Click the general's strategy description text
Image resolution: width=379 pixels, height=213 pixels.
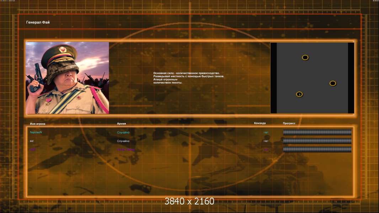(x=189, y=78)
